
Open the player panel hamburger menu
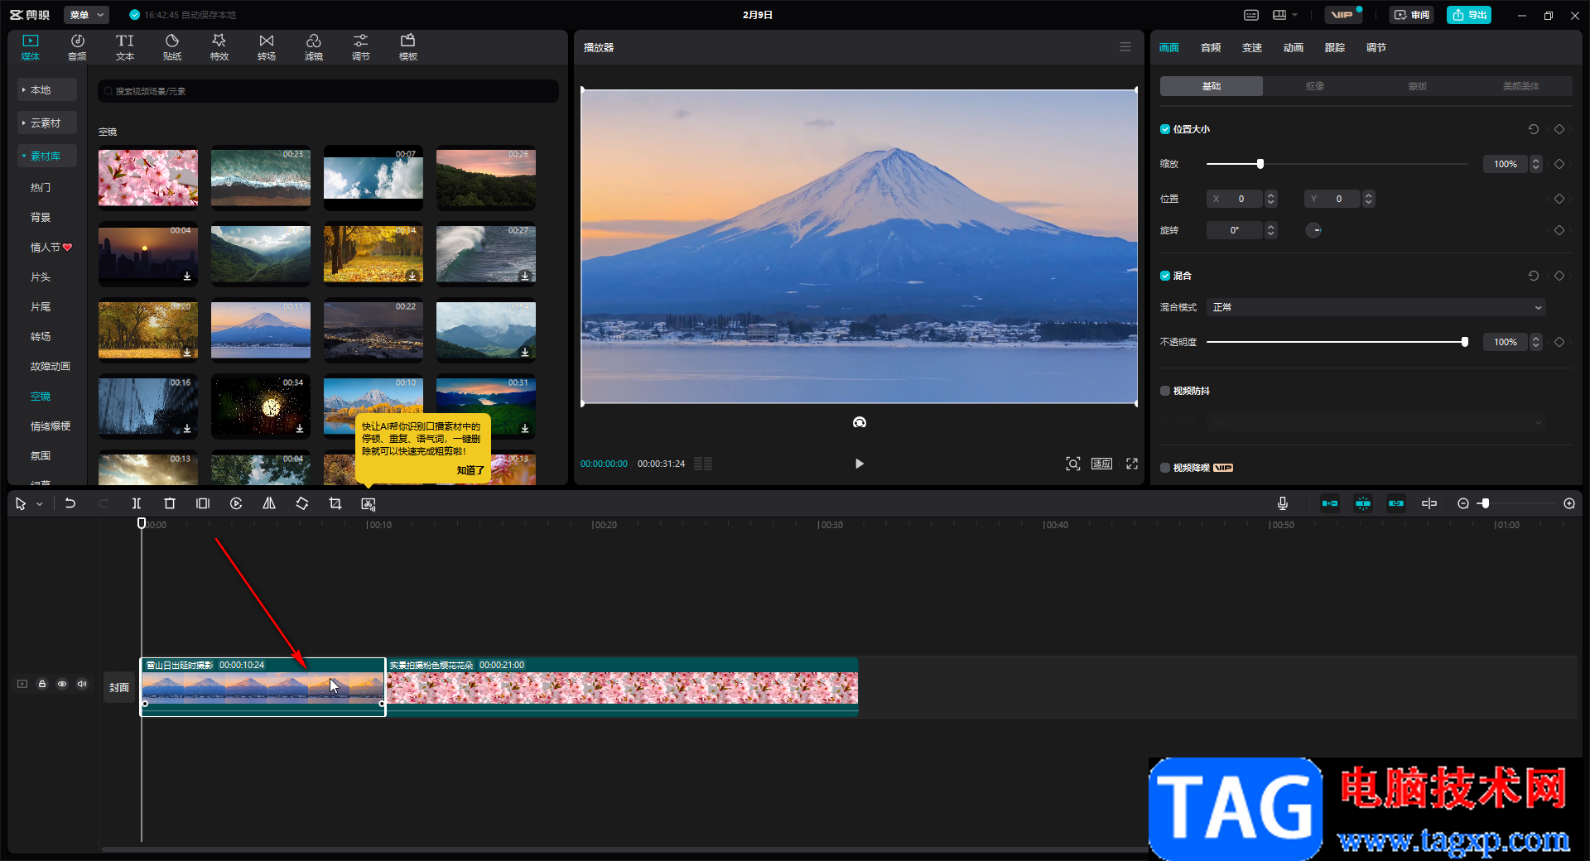[x=1125, y=47]
